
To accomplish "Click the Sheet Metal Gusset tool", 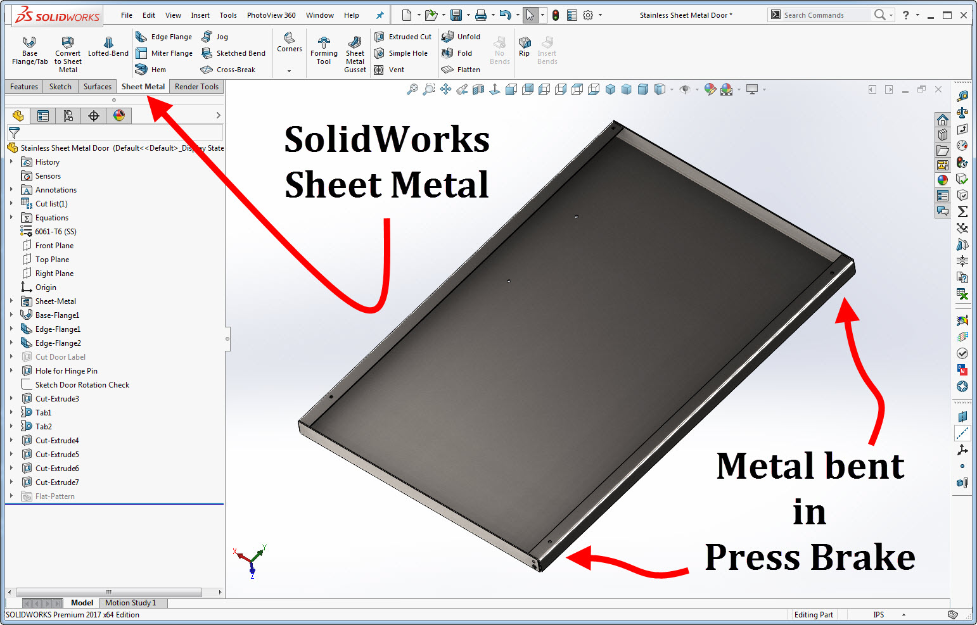I will click(x=355, y=54).
